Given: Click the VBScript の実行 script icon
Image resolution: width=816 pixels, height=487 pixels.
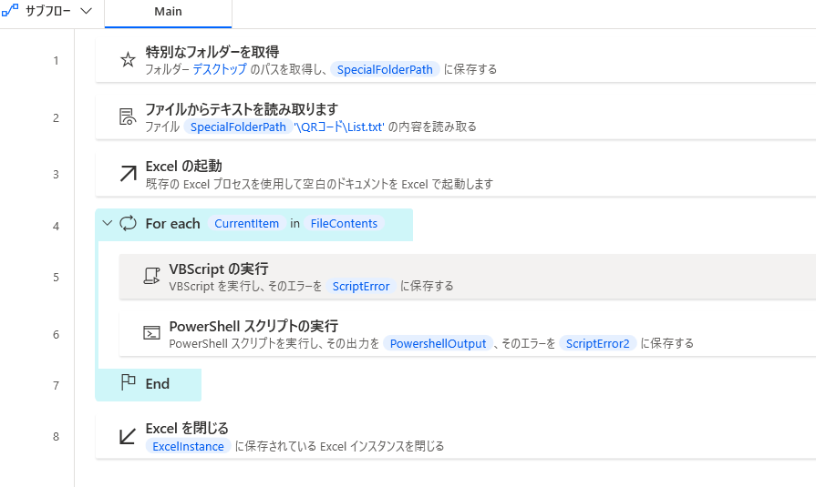Looking at the screenshot, I should 151,276.
